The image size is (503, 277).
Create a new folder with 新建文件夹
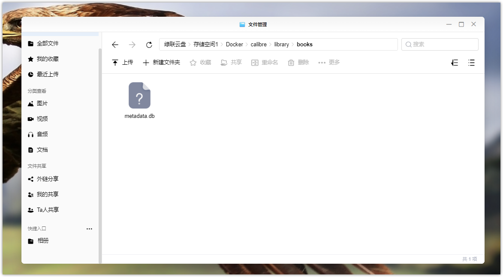tap(161, 63)
